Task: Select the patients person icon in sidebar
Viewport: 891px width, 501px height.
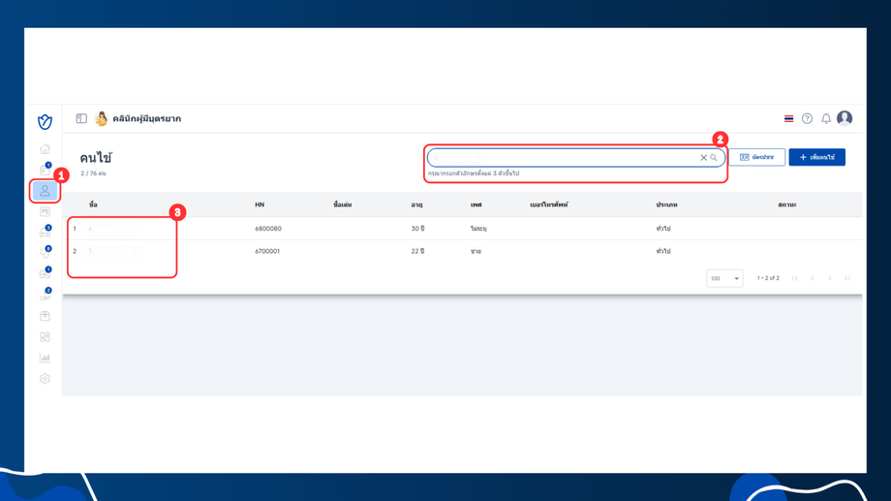Action: [45, 191]
